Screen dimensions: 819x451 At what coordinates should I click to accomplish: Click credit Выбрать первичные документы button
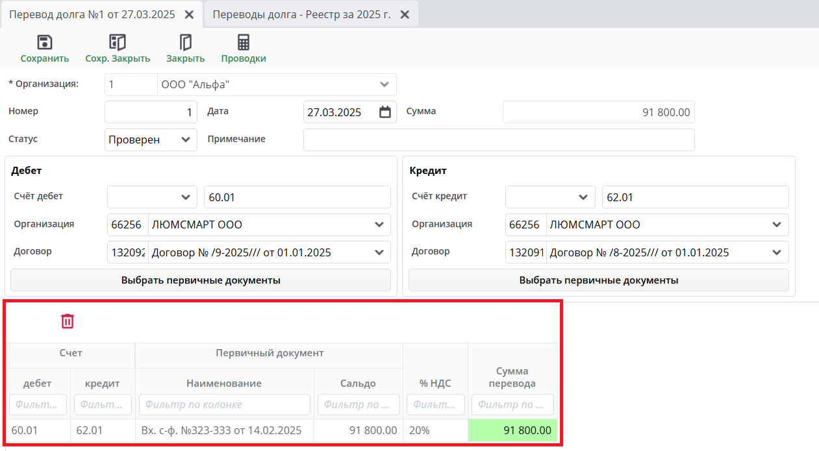click(598, 280)
